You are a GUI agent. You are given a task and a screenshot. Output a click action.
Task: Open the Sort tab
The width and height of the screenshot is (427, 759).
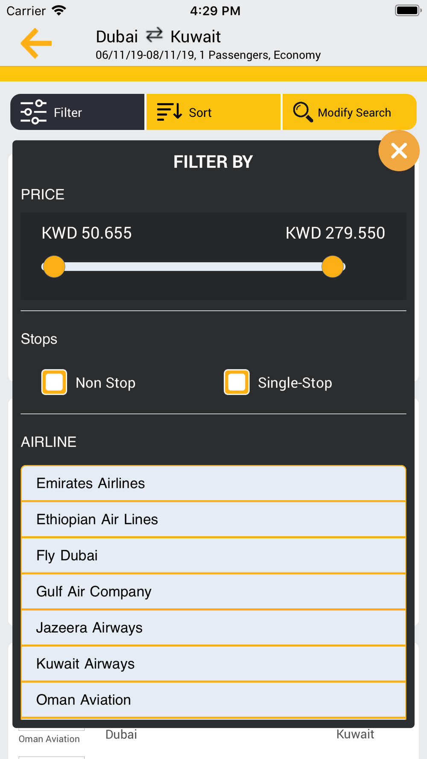213,112
